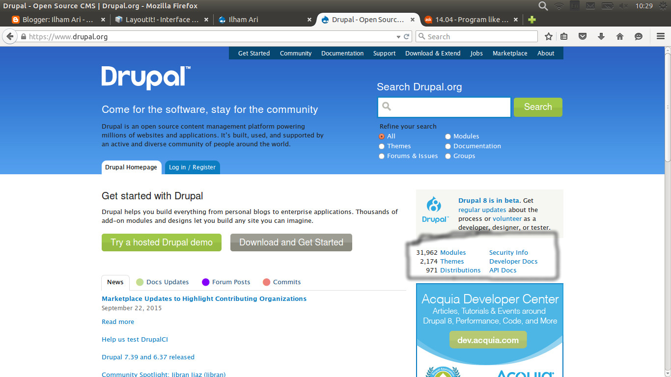
Task: Go to Firefox home icon
Action: 620,36
